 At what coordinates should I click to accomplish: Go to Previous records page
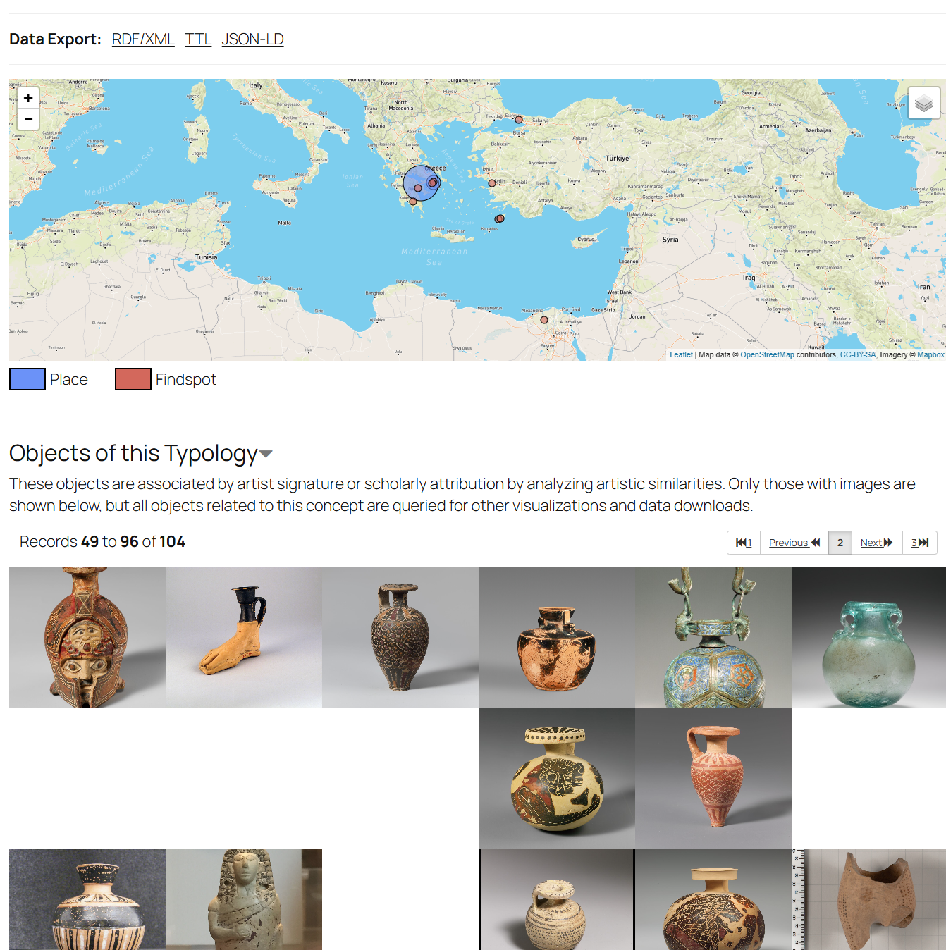[x=794, y=543]
